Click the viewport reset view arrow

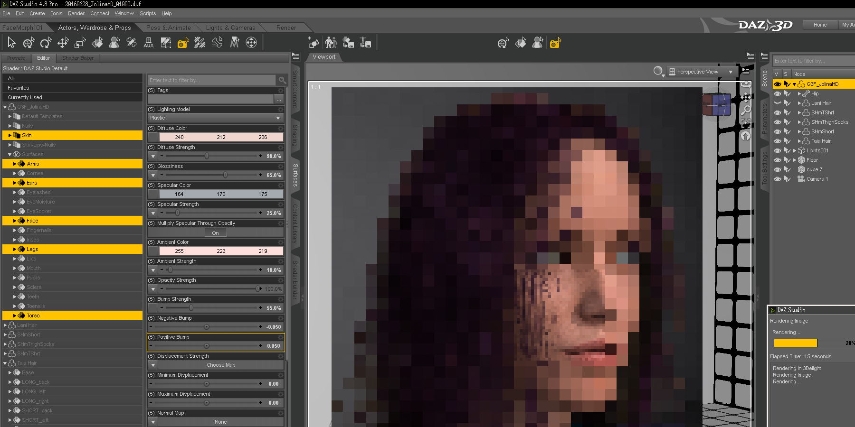point(746,136)
